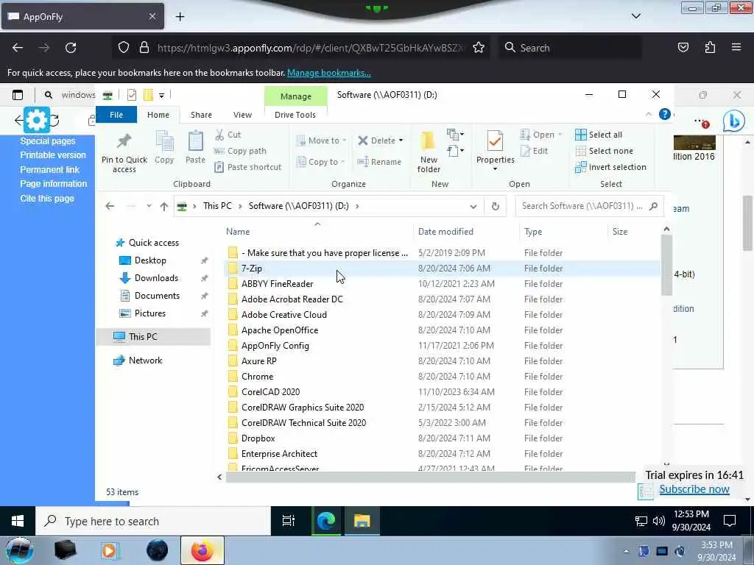Click the Explorer up-folder arrow
Screen dimensions: 754x565
[x=164, y=207]
